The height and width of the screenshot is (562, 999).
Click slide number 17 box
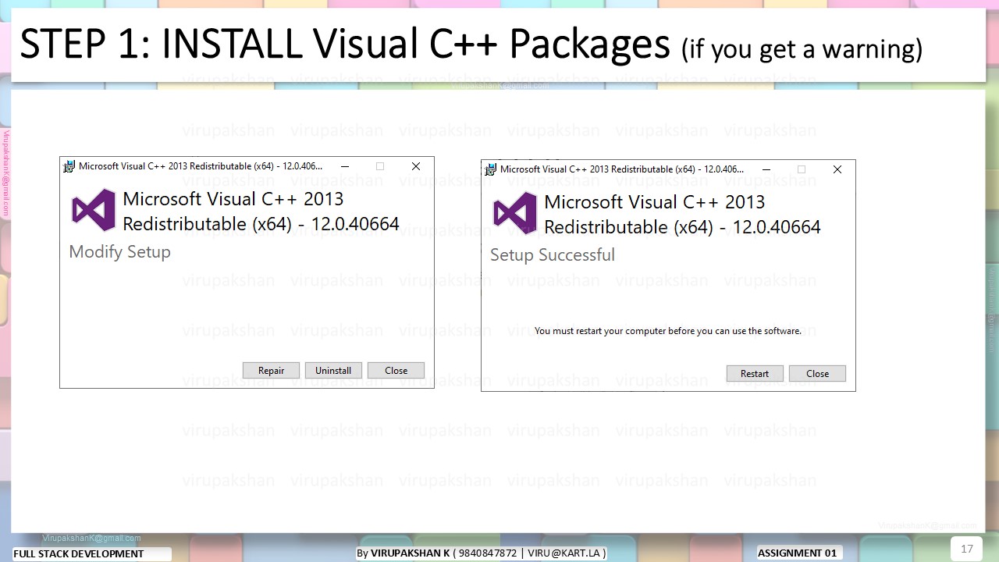966,549
